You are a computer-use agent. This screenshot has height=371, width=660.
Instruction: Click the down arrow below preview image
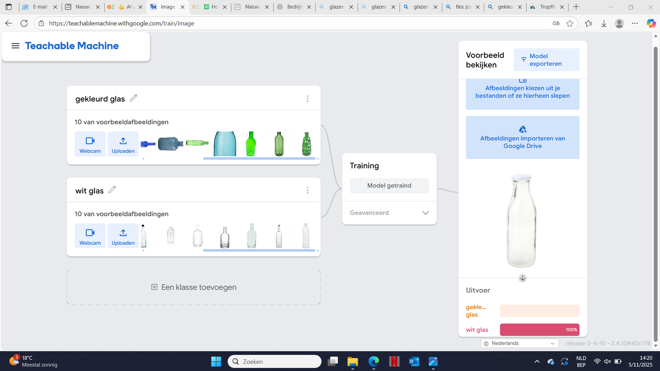[x=522, y=278]
